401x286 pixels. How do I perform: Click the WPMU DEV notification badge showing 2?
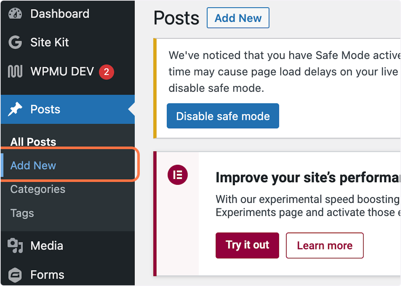coord(106,72)
